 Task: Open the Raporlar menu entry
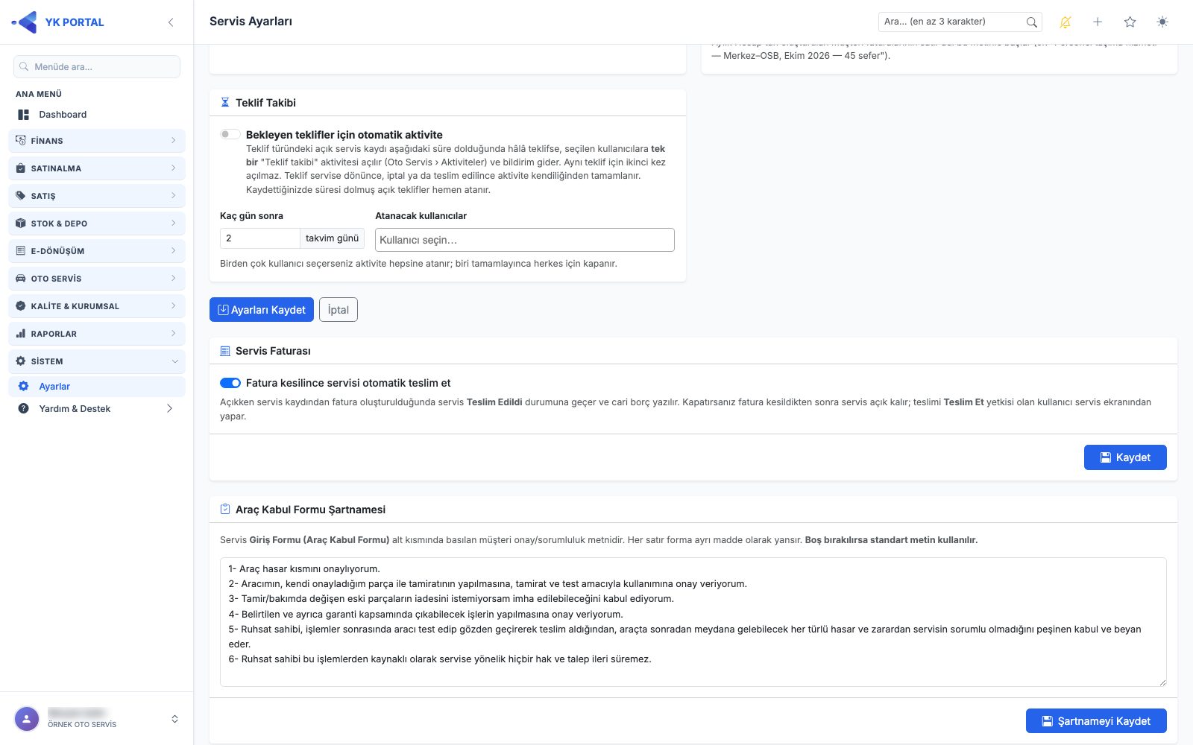[x=97, y=334]
